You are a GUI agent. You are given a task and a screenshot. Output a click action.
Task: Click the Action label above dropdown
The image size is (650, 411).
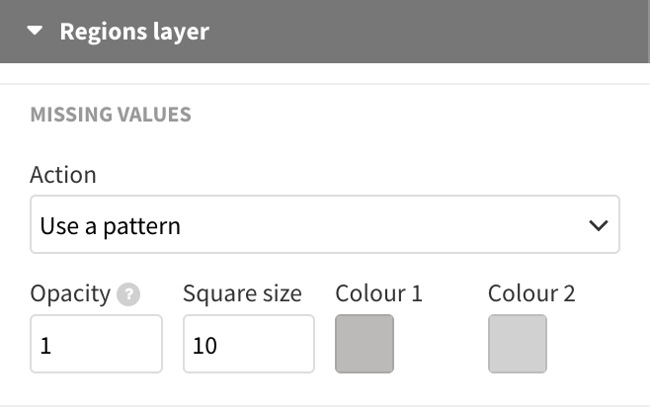click(63, 175)
